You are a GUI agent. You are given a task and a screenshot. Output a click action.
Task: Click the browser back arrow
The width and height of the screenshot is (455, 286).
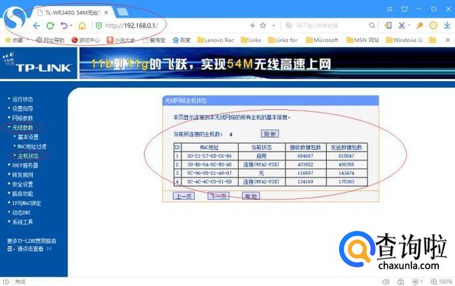click(x=37, y=26)
